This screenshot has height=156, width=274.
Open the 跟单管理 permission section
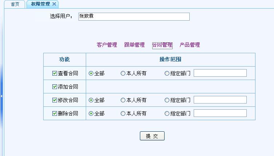pos(134,45)
